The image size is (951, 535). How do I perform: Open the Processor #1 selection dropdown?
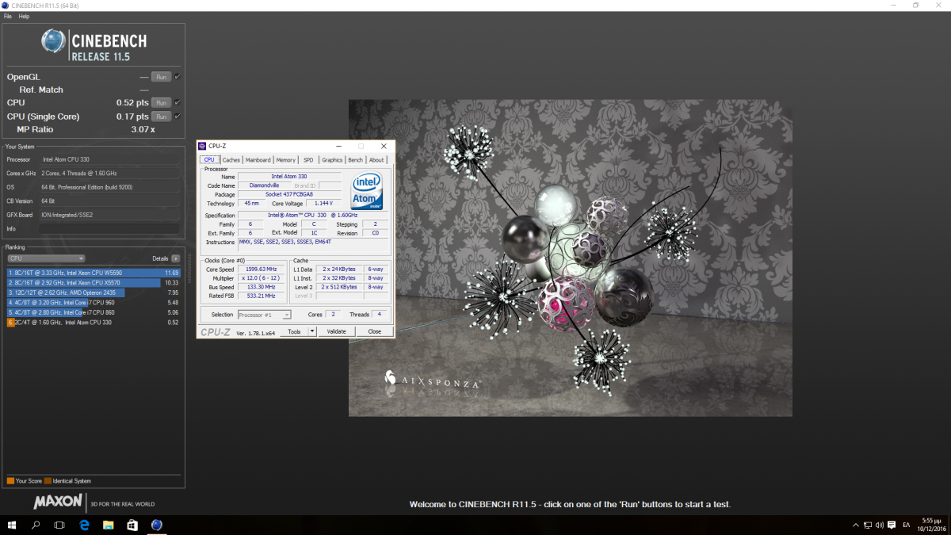click(x=265, y=315)
